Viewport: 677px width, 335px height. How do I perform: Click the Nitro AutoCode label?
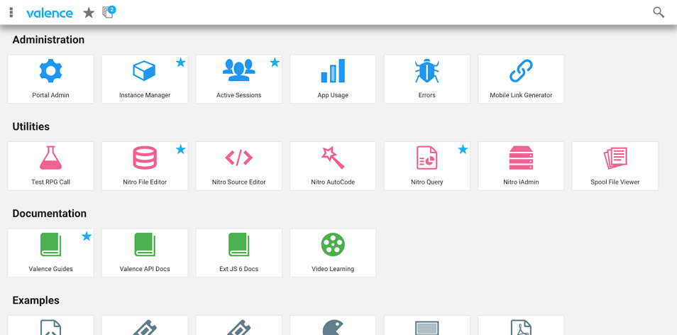pos(333,182)
